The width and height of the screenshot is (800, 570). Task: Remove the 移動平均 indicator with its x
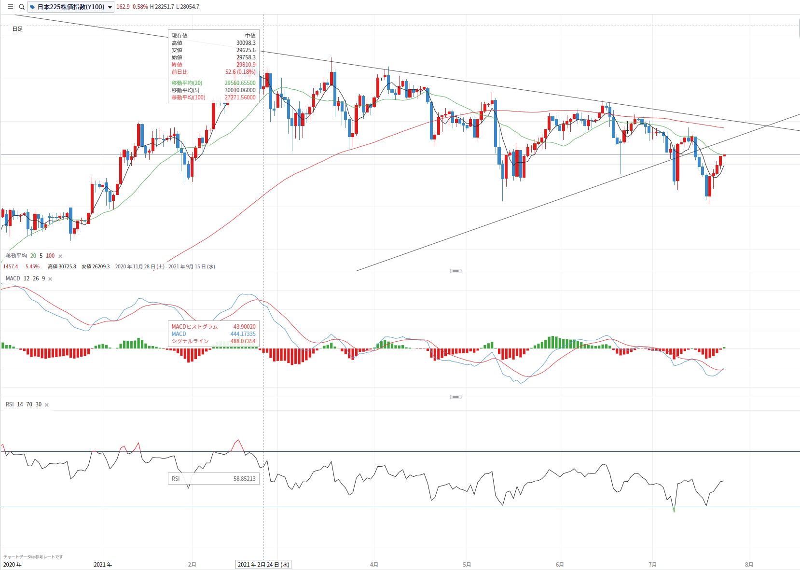60,256
